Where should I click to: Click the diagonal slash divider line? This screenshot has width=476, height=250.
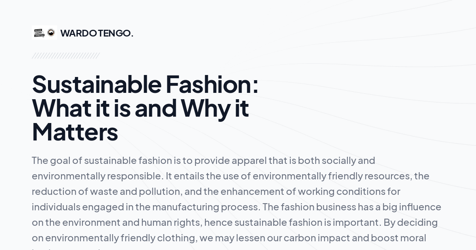click(x=65, y=56)
